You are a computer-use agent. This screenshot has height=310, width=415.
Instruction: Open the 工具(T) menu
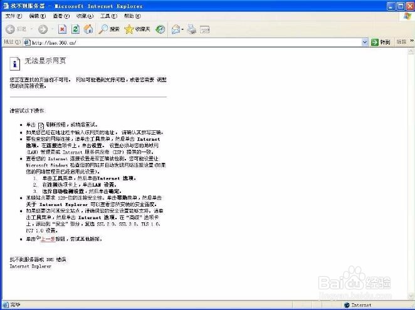point(108,16)
